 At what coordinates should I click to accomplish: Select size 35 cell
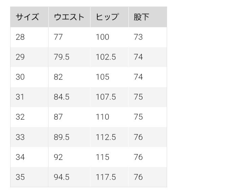[20, 177]
